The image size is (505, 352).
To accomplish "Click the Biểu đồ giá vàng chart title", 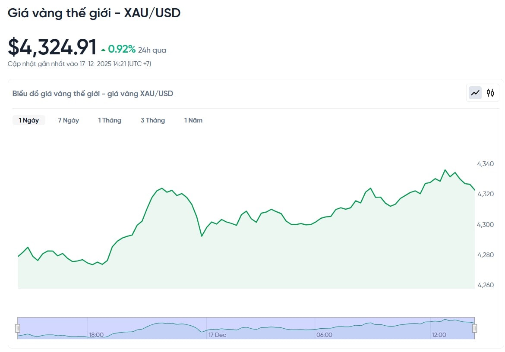I will (93, 94).
